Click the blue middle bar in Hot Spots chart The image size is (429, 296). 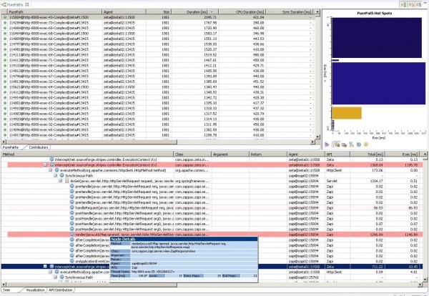pos(379,83)
